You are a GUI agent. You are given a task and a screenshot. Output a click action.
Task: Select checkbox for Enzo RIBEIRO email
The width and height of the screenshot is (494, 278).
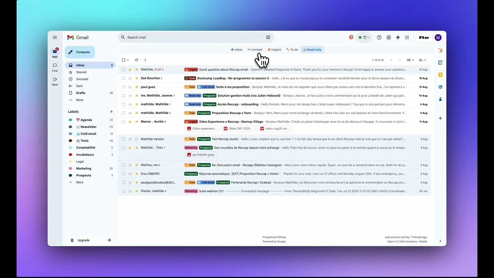click(123, 174)
